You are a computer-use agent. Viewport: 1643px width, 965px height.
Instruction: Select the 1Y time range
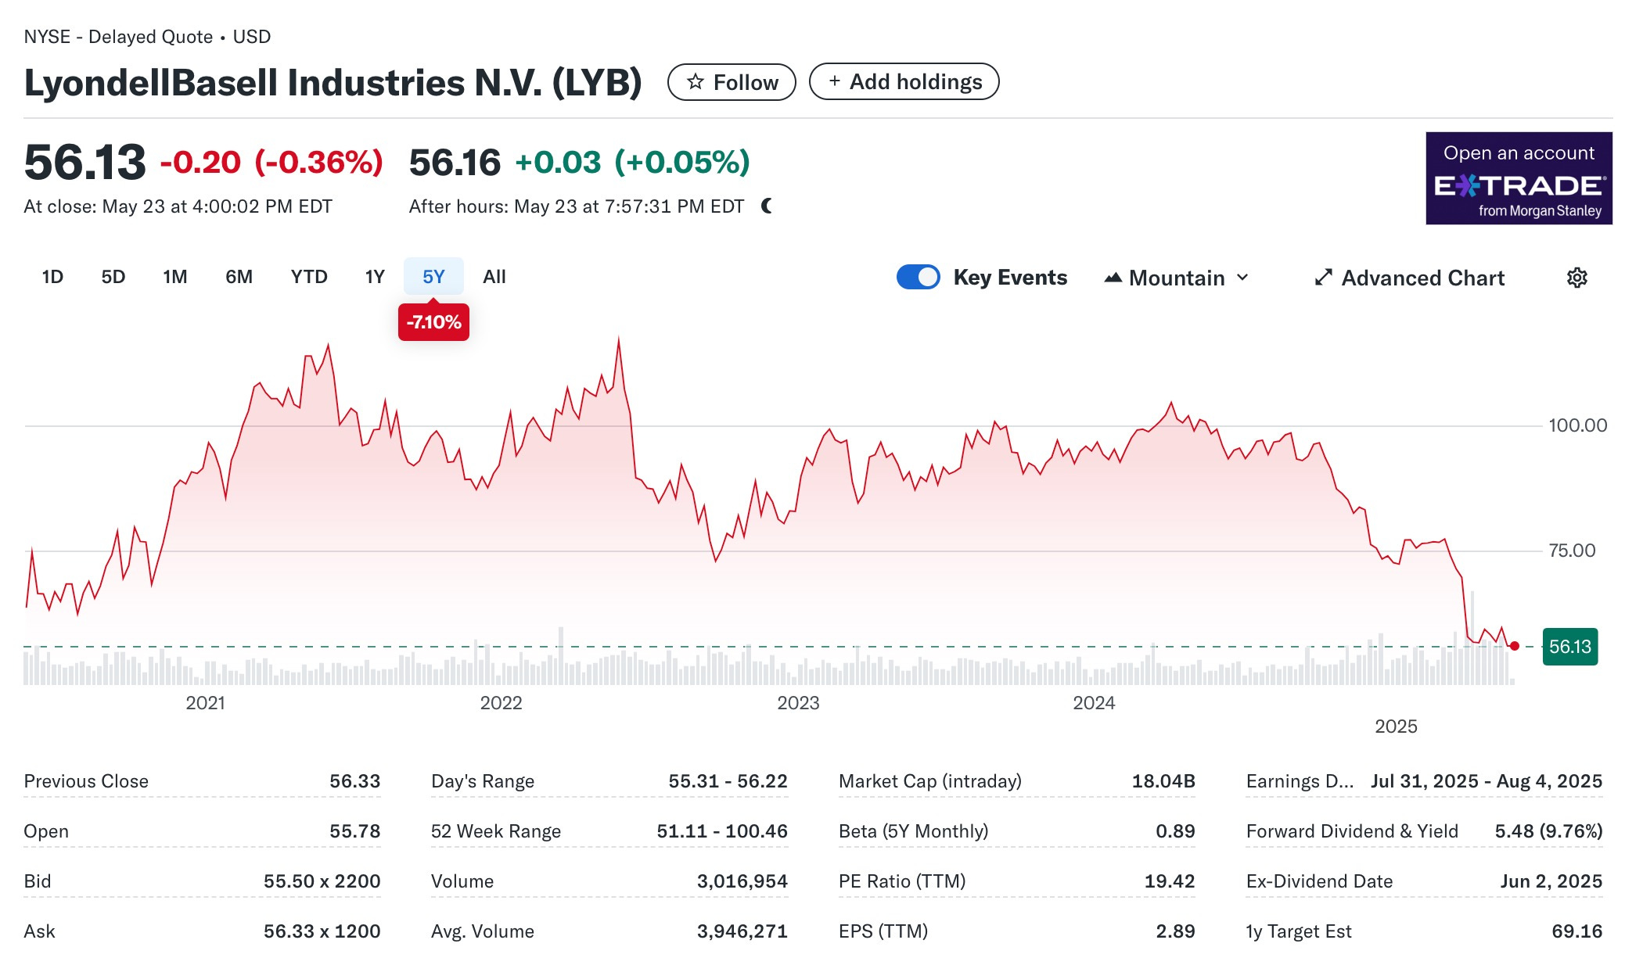(375, 277)
